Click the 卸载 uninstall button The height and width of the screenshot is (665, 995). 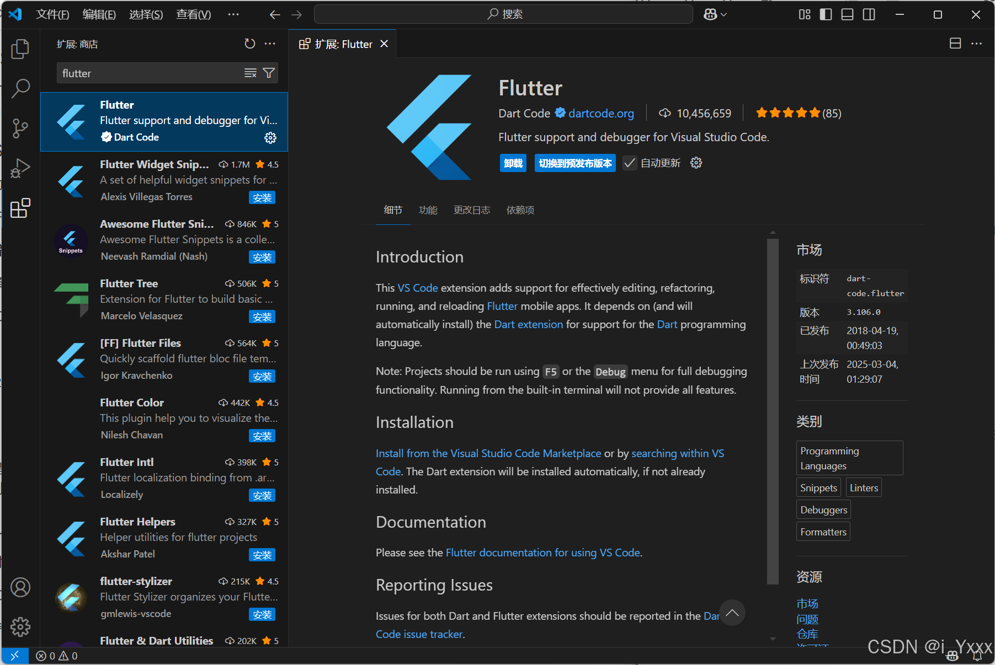pyautogui.click(x=513, y=163)
